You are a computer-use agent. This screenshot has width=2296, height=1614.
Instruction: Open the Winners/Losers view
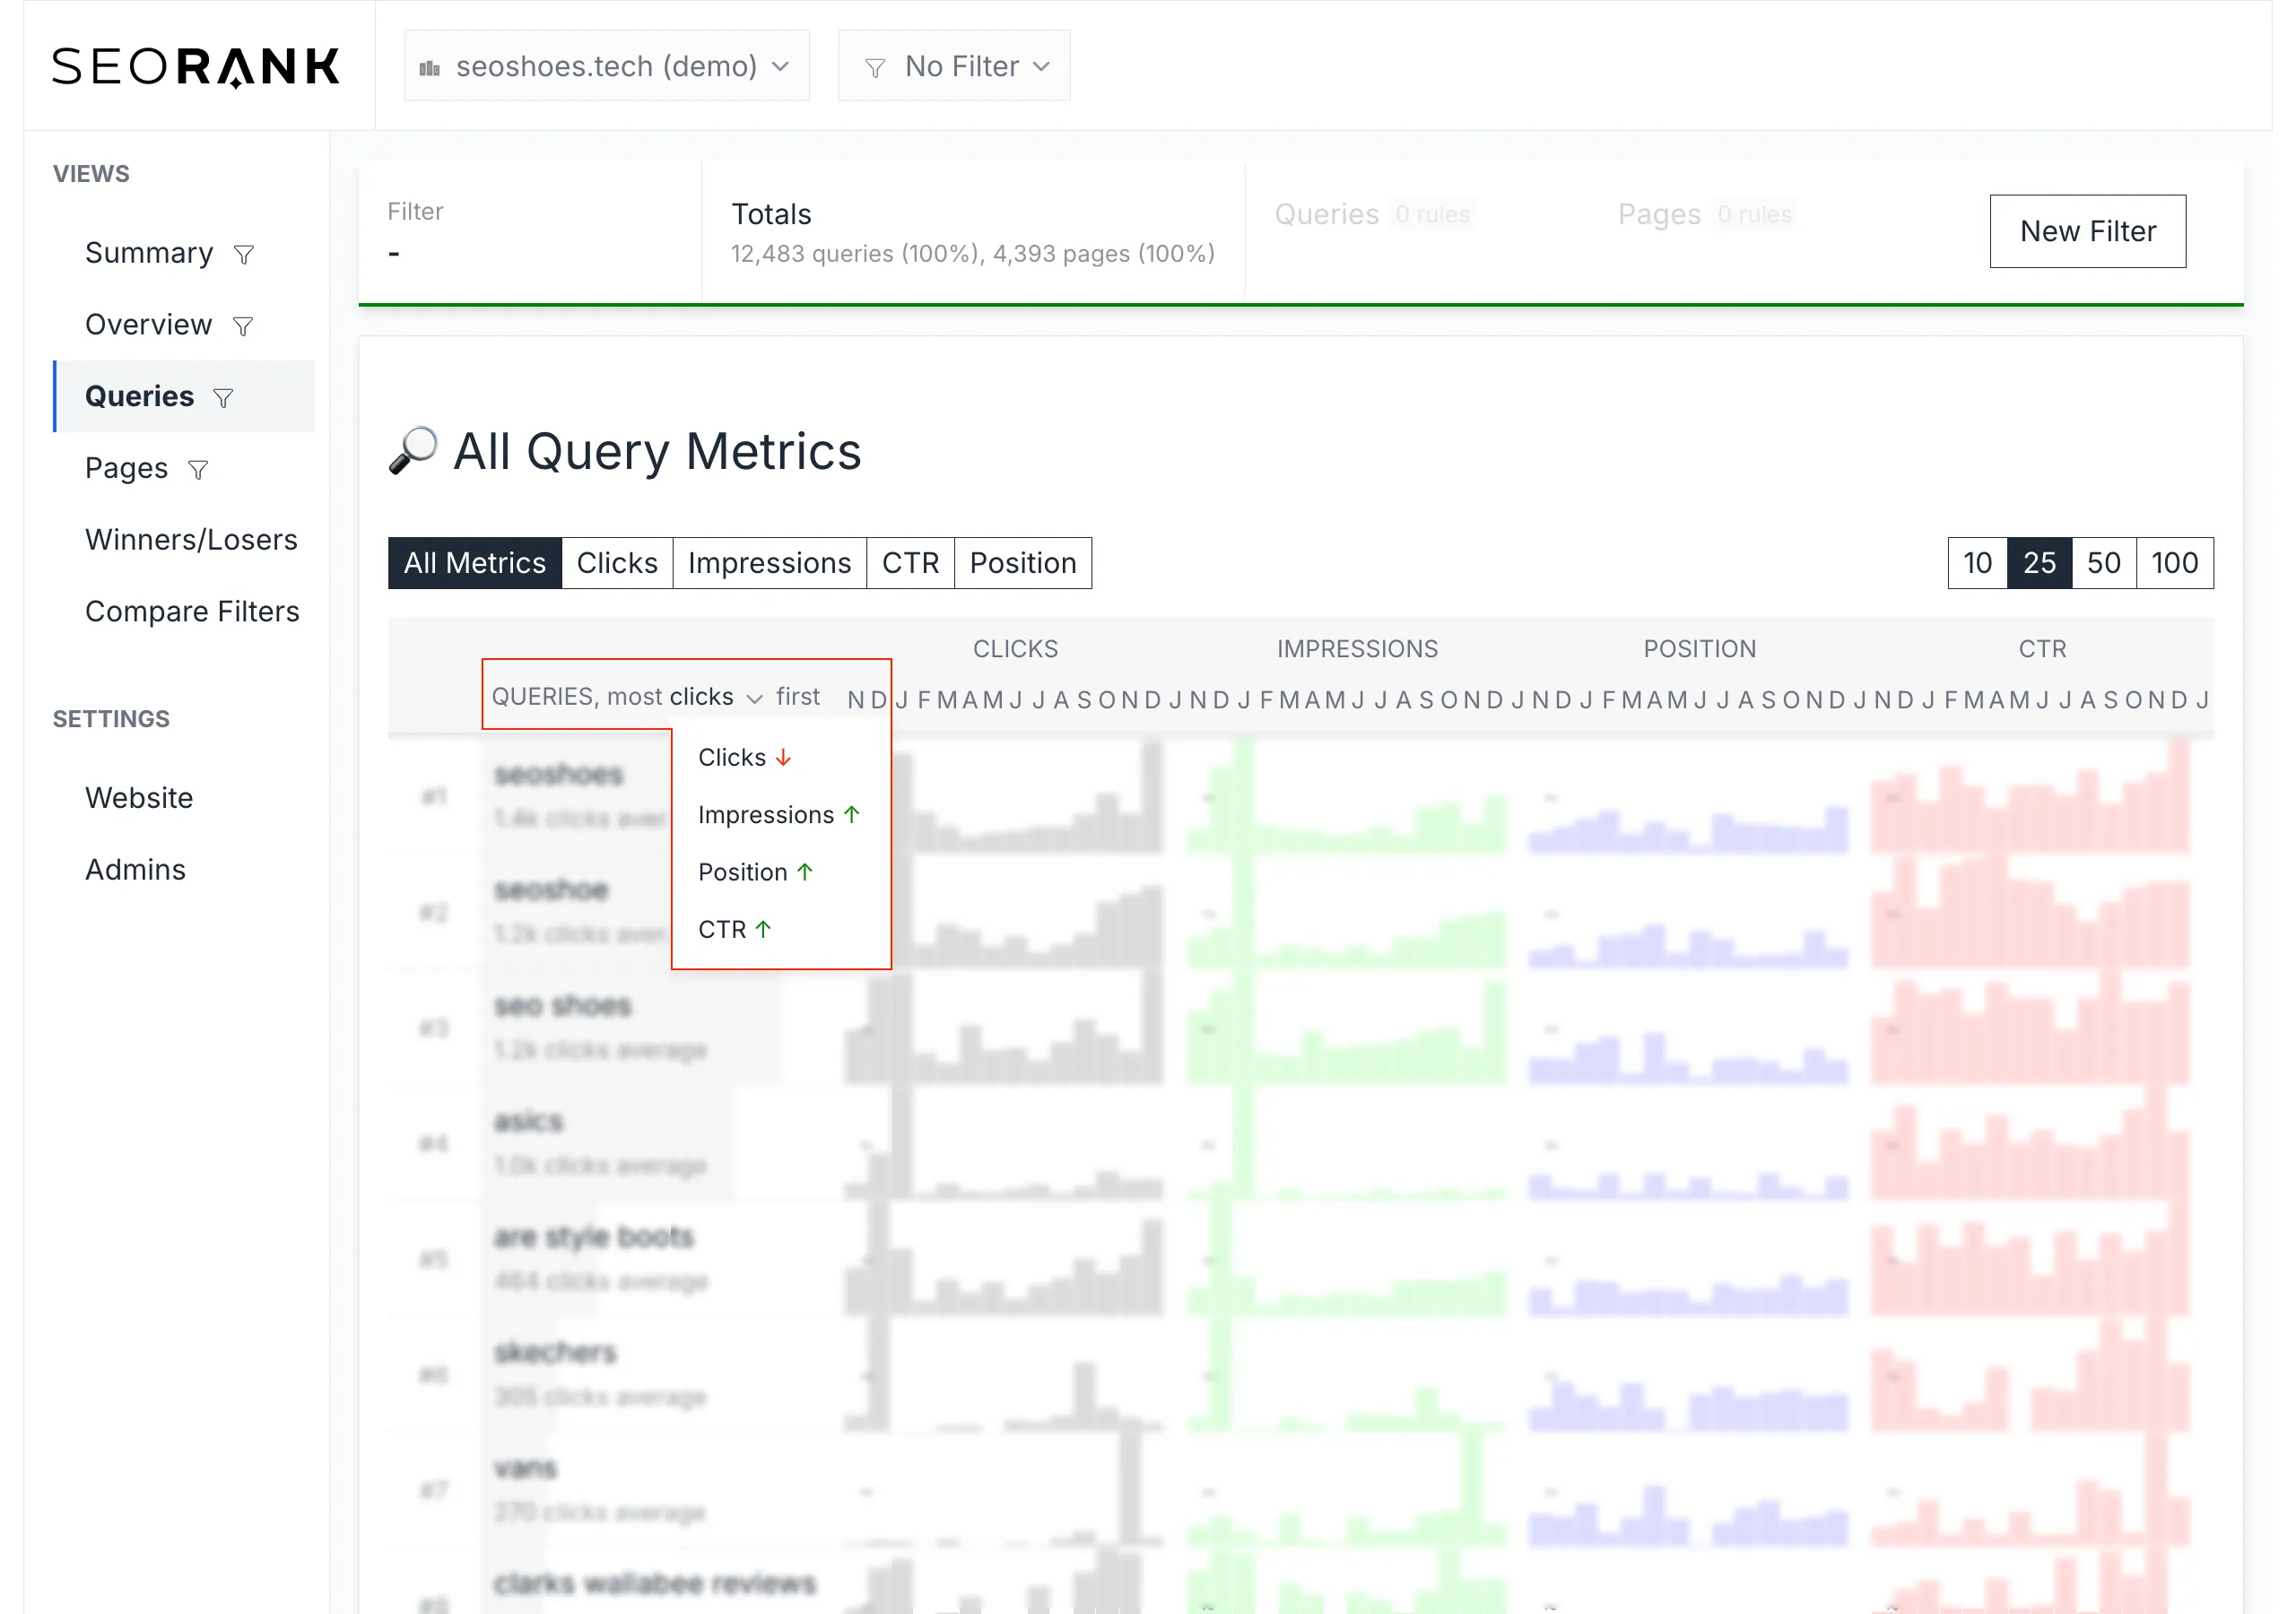(191, 540)
